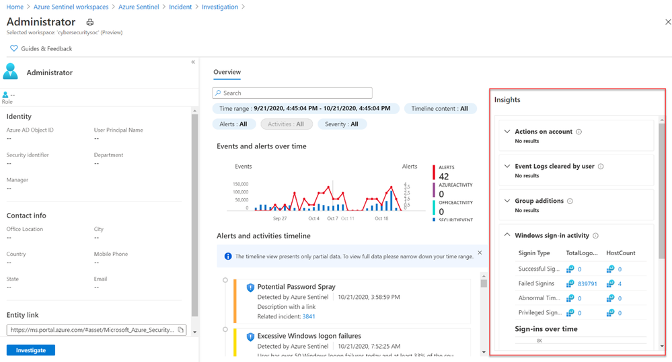
Task: Expand Event Logs cleared by user insight
Action: click(x=507, y=166)
